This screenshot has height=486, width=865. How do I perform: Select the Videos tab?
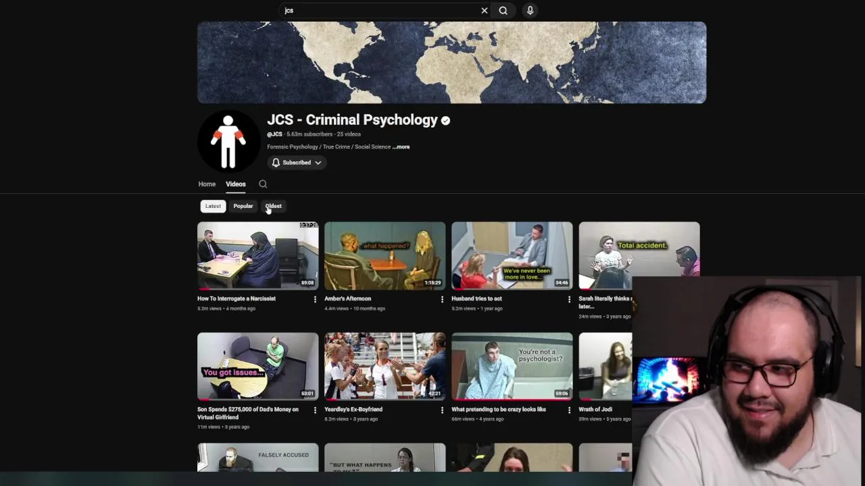[236, 184]
